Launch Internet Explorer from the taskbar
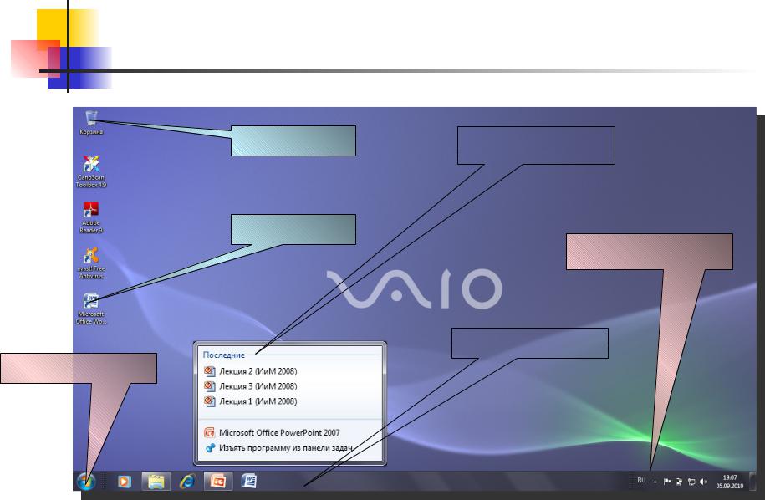Screen dimensions: 765x500 point(187,482)
